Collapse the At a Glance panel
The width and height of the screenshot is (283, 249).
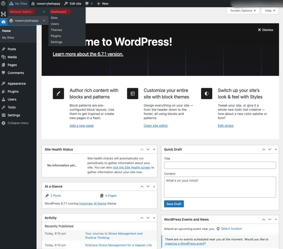[154, 186]
